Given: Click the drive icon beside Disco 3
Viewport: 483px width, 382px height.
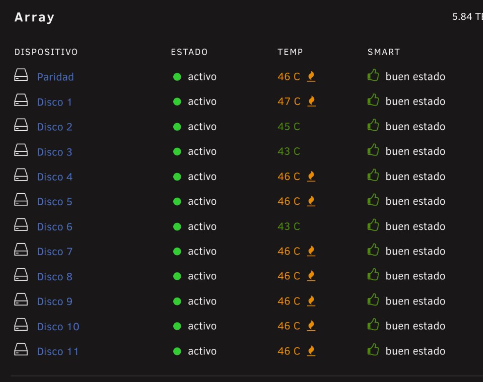Looking at the screenshot, I should point(21,150).
